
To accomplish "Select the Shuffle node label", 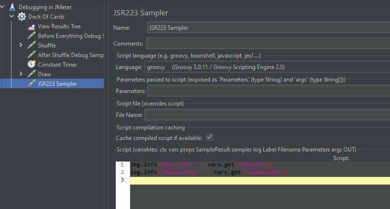I will tap(47, 46).
